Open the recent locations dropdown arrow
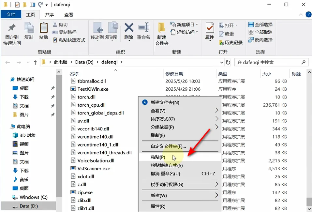 (x=28, y=63)
